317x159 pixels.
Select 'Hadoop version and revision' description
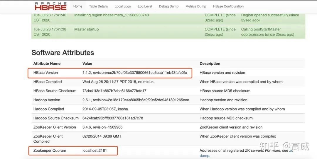coord(223,100)
